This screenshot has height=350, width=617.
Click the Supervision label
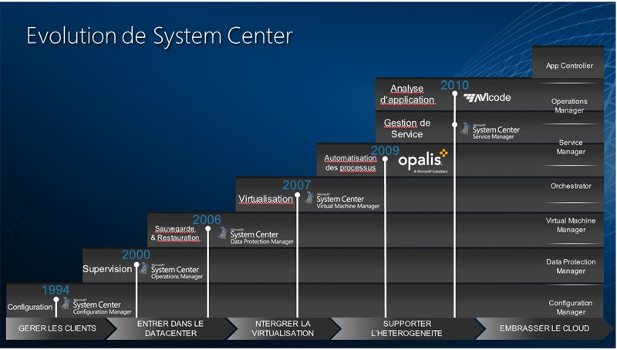click(x=107, y=269)
